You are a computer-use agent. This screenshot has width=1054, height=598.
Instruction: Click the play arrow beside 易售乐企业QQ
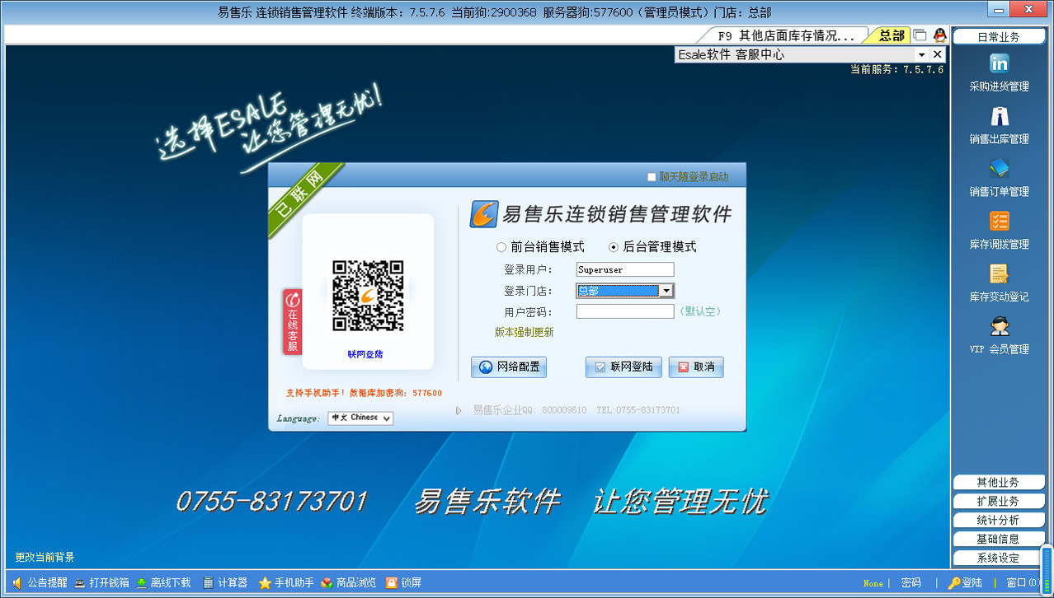pyautogui.click(x=459, y=410)
